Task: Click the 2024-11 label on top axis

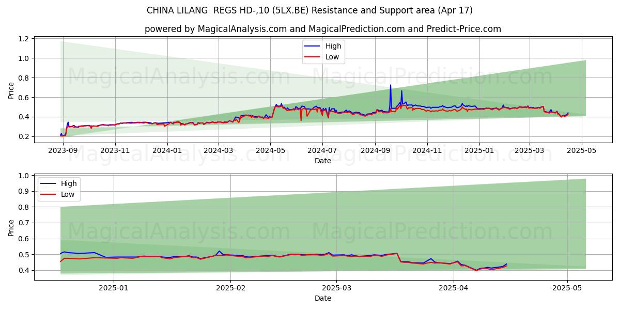Action: pyautogui.click(x=427, y=151)
